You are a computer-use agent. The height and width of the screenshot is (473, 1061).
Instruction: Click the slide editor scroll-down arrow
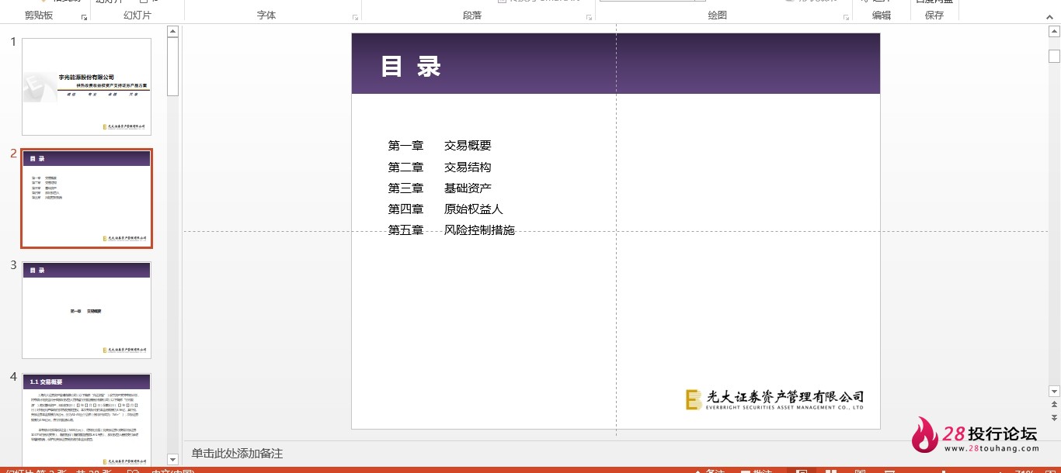click(x=1054, y=391)
